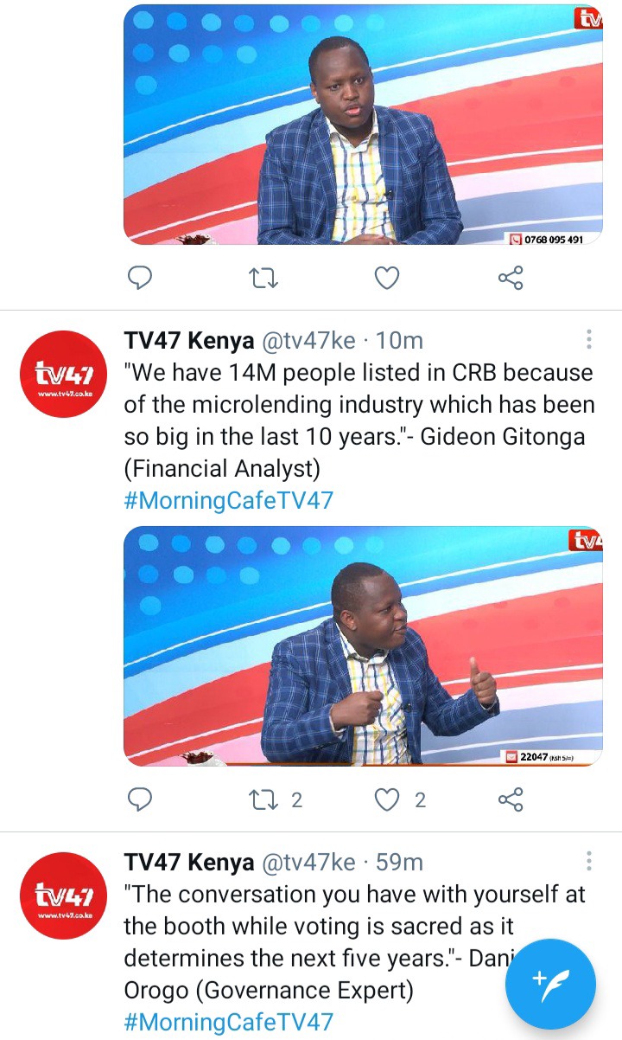Reply to the Gideon Gitonga quote tweet
The image size is (622, 1040).
(x=140, y=799)
